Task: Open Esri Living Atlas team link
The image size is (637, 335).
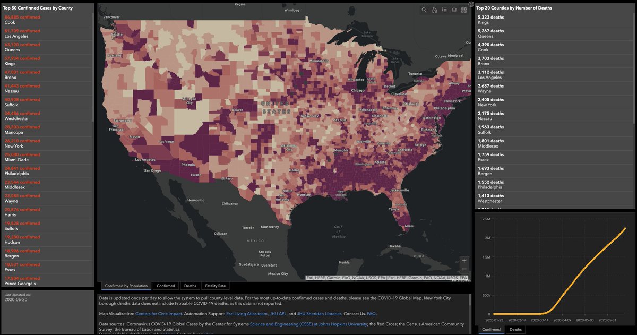Action: click(x=248, y=314)
